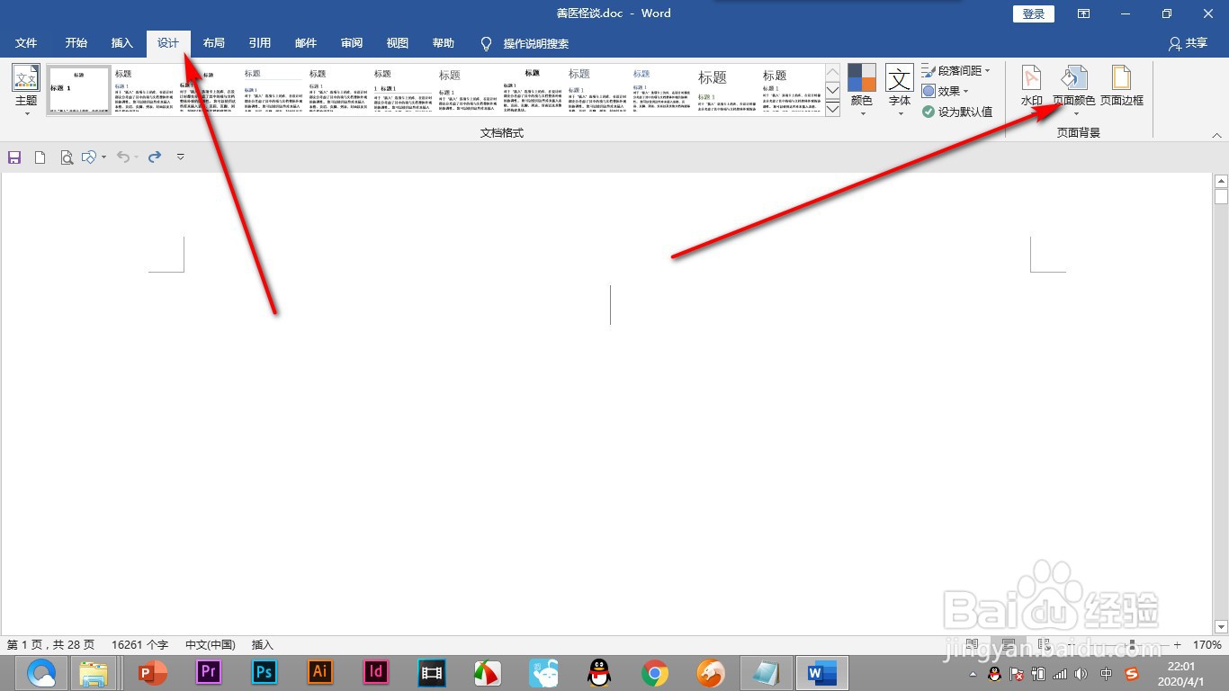Switch to the Insert (插入) tab
The width and height of the screenshot is (1229, 691).
[x=121, y=43]
